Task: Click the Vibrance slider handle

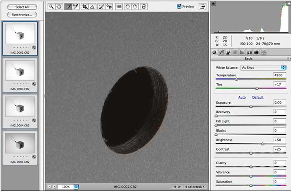Action: (251, 176)
